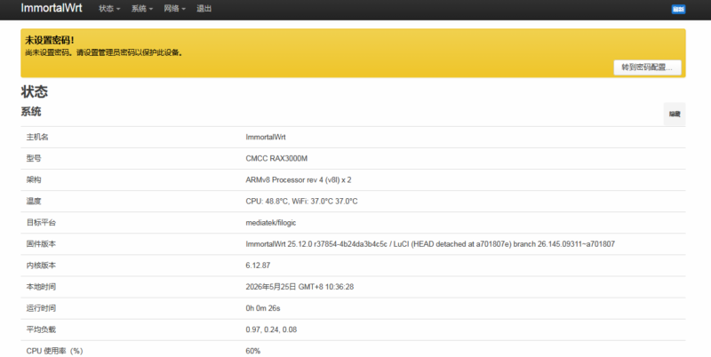
Task: Click the hostname value ImmortalWrt
Action: (x=266, y=137)
